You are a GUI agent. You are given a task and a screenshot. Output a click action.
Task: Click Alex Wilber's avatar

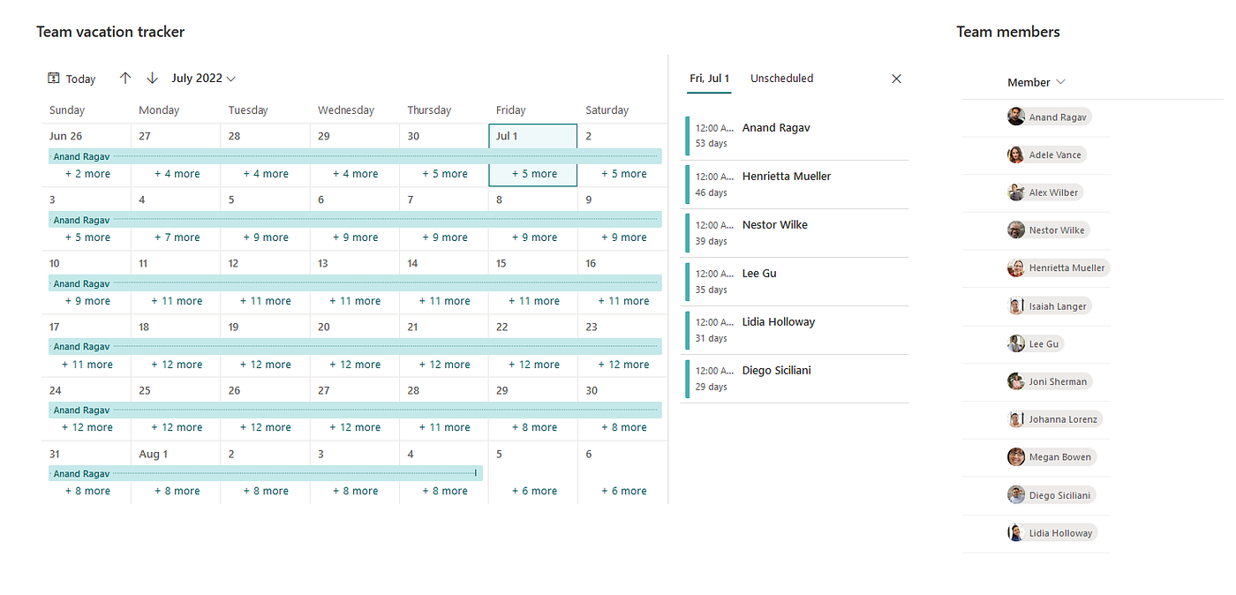tap(1016, 192)
